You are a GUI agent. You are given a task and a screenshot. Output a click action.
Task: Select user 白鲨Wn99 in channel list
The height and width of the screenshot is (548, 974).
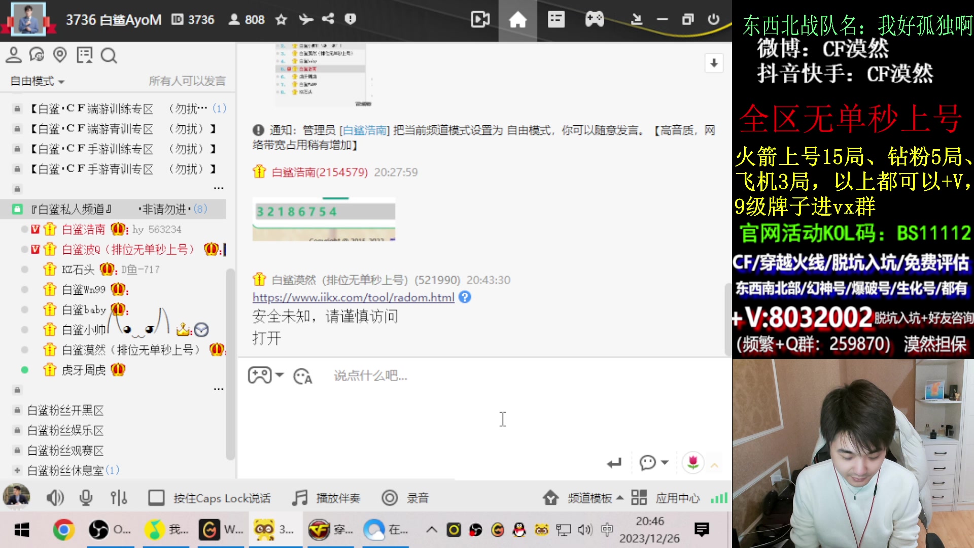(84, 290)
